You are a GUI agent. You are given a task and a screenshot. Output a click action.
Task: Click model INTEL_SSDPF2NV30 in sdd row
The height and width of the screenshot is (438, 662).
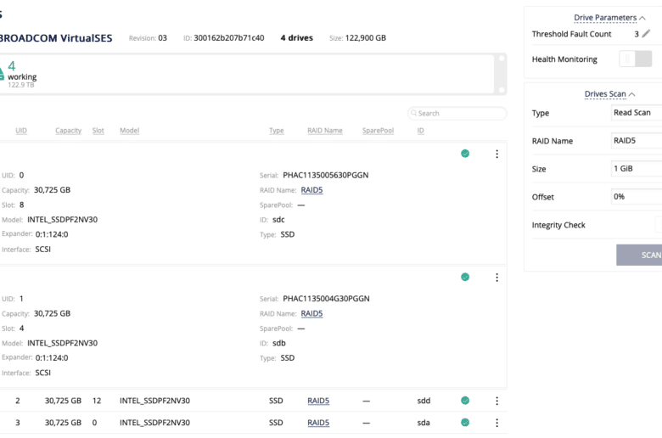tap(154, 401)
